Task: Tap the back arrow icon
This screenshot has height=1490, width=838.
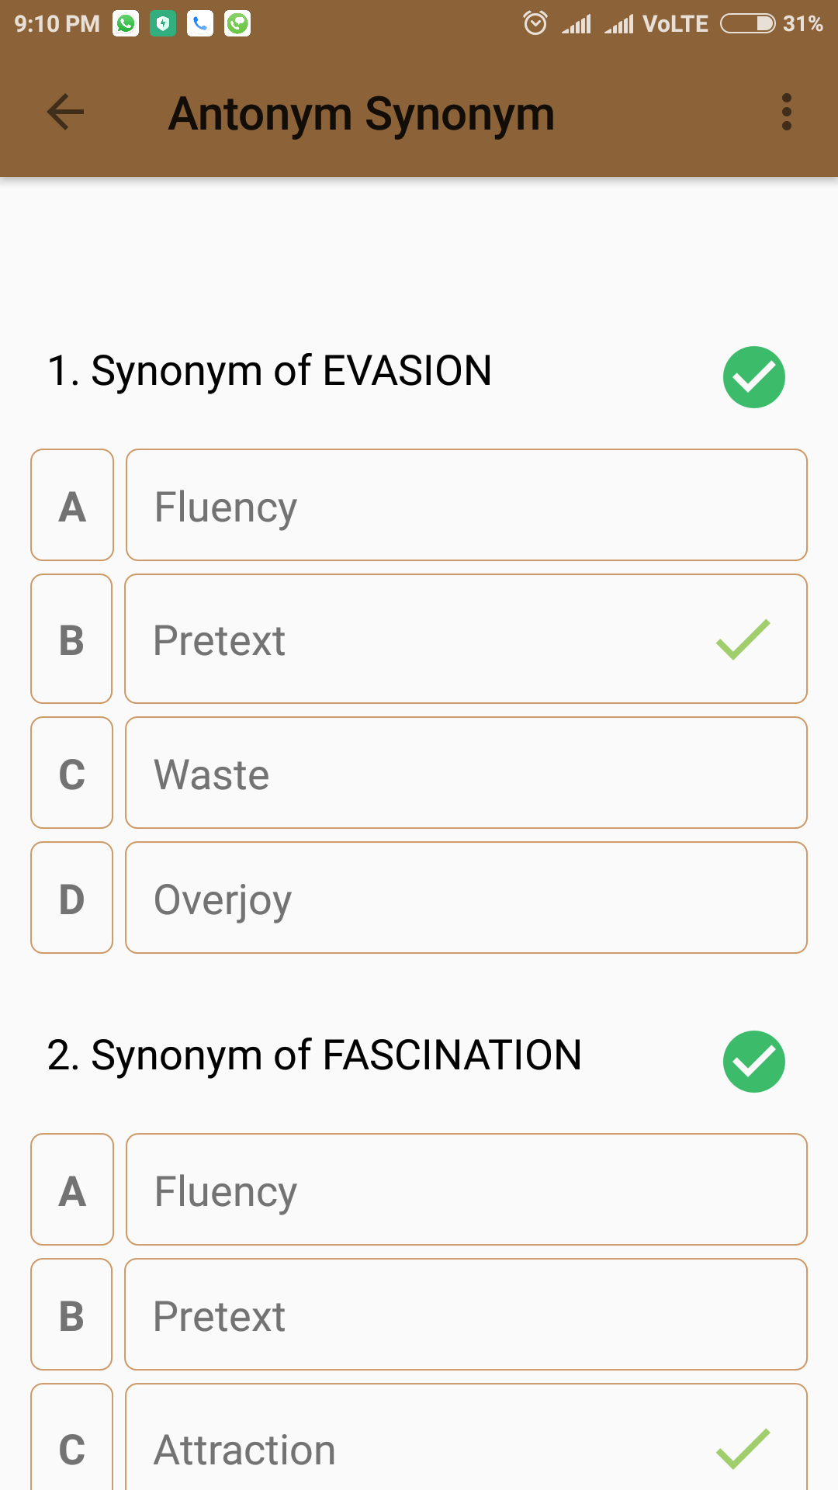Action: 65,113
